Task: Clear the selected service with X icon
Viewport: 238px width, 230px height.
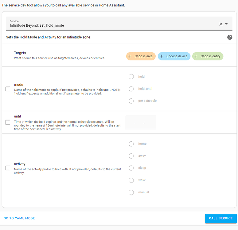Action: tap(221, 24)
